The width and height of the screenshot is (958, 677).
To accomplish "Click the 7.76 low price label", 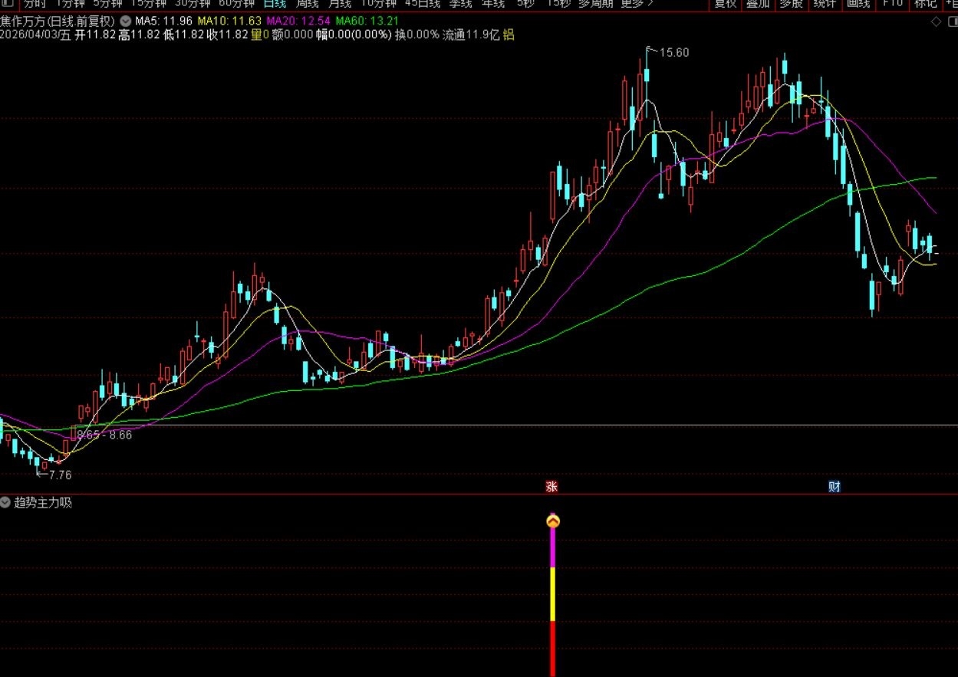I will pyautogui.click(x=60, y=475).
